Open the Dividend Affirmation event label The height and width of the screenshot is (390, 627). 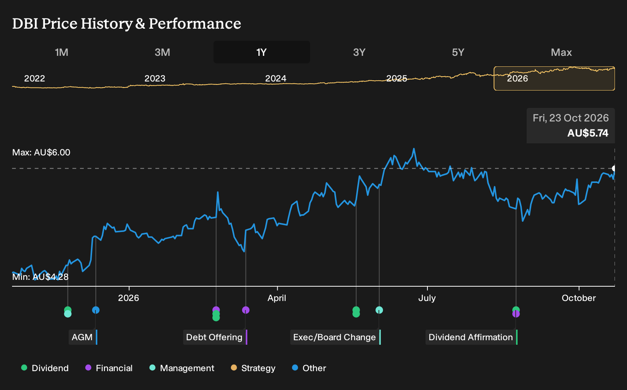coord(472,337)
